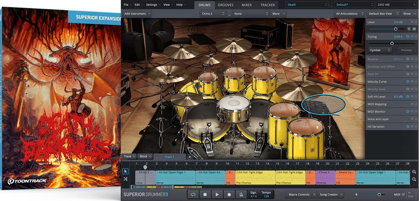Select the purple Chorus China 2 song block
Image resolution: width=419 pixels, height=201 pixels.
pos(325,178)
